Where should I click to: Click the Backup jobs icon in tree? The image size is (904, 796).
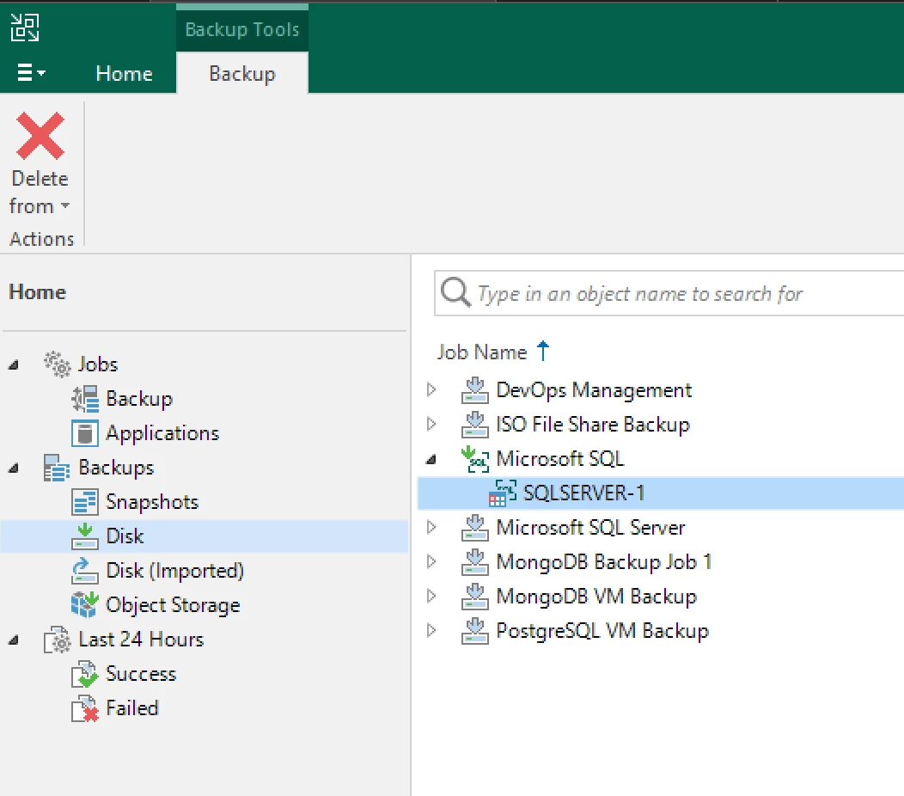coord(85,399)
